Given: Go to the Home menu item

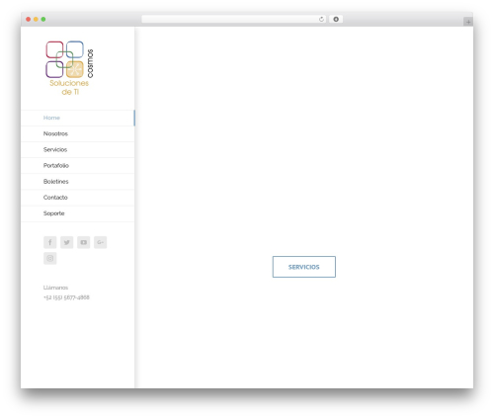Looking at the screenshot, I should click(x=78, y=118).
